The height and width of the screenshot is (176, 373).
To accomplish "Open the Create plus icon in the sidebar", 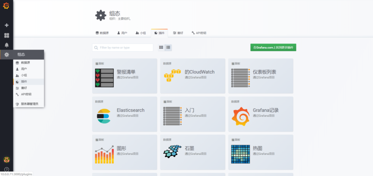I will pyautogui.click(x=7, y=25).
